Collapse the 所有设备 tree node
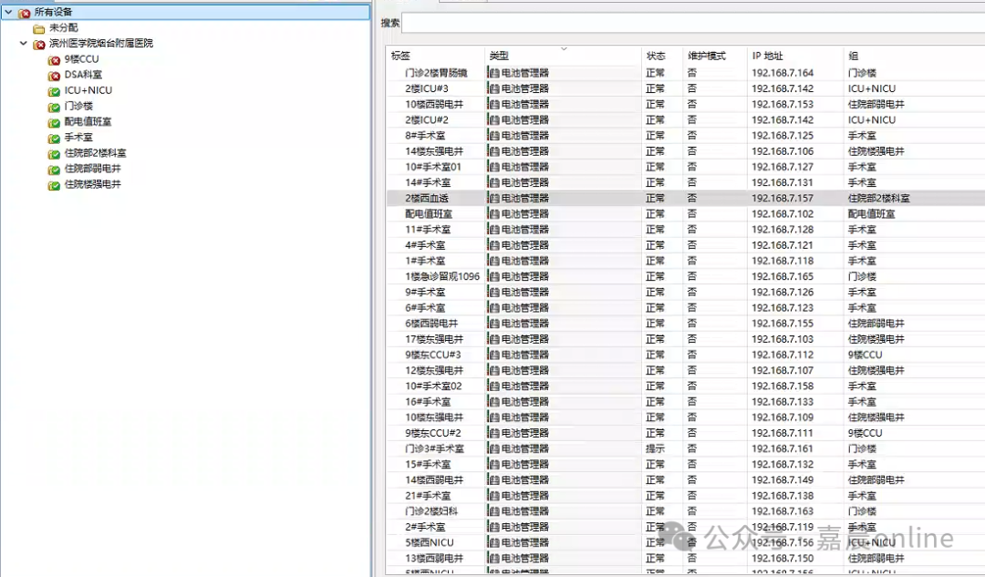Image resolution: width=985 pixels, height=577 pixels. tap(8, 13)
